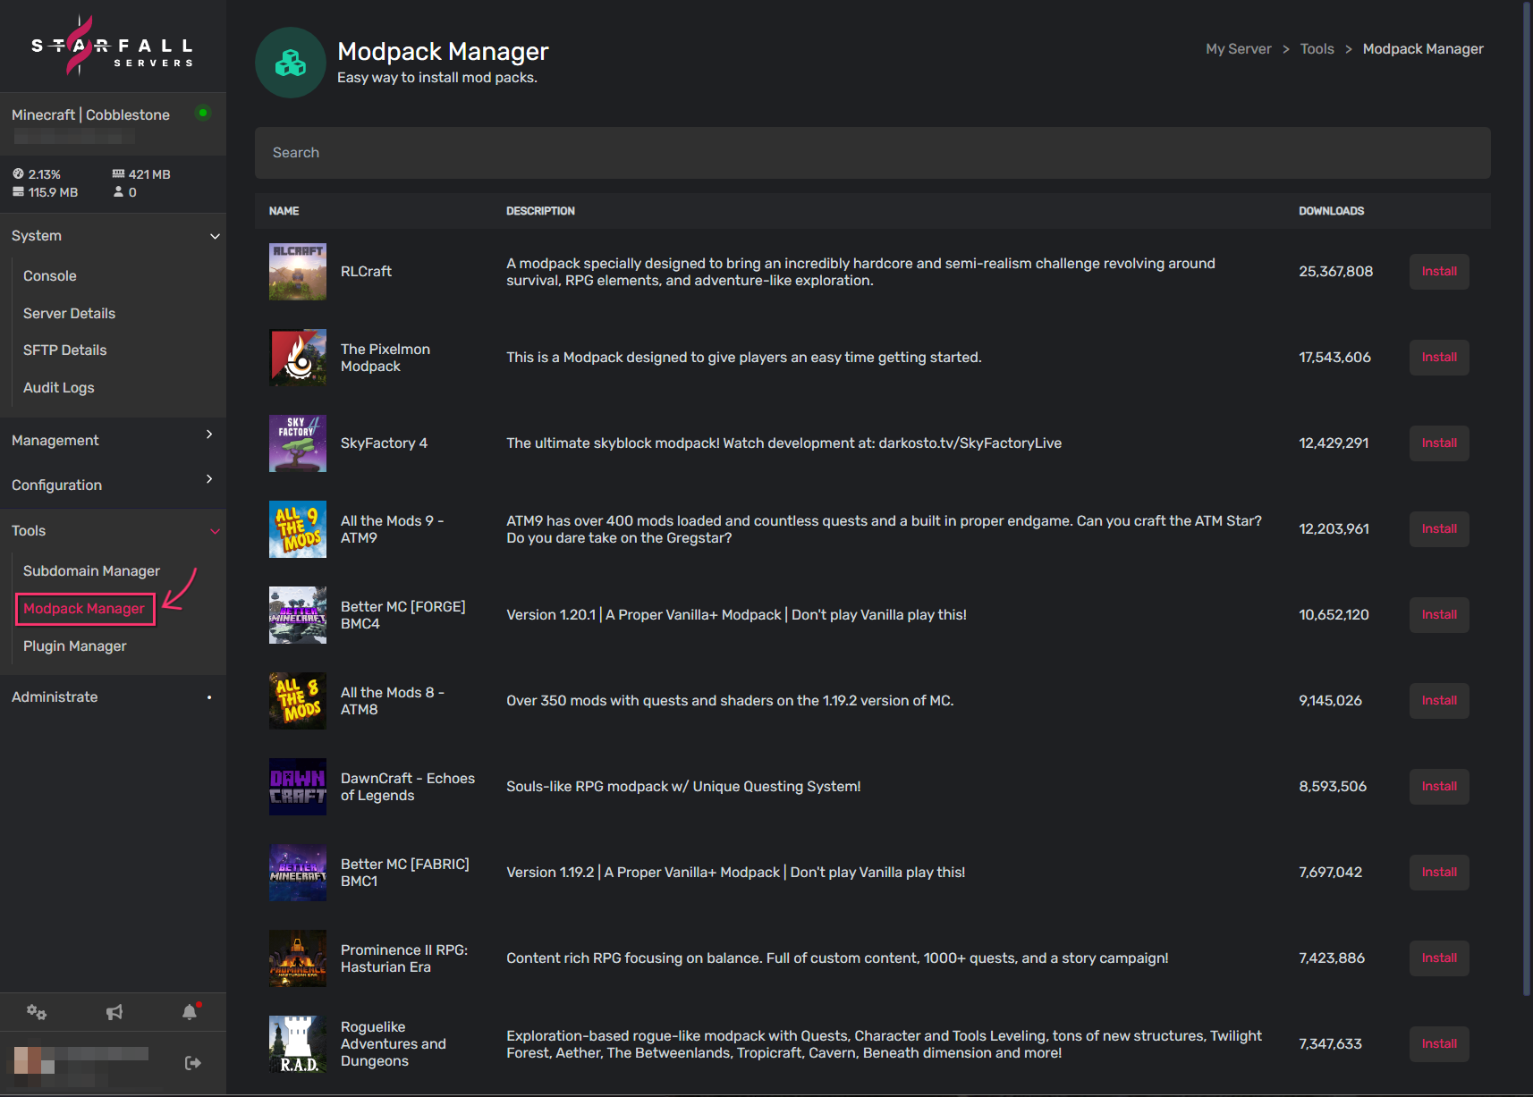This screenshot has width=1533, height=1097.
Task: Click the Modpack Manager cubes icon
Action: [291, 63]
